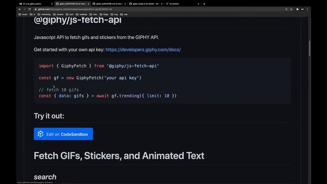Click the 'Try it out:' heading
The width and height of the screenshot is (327, 184).
[x=49, y=116]
